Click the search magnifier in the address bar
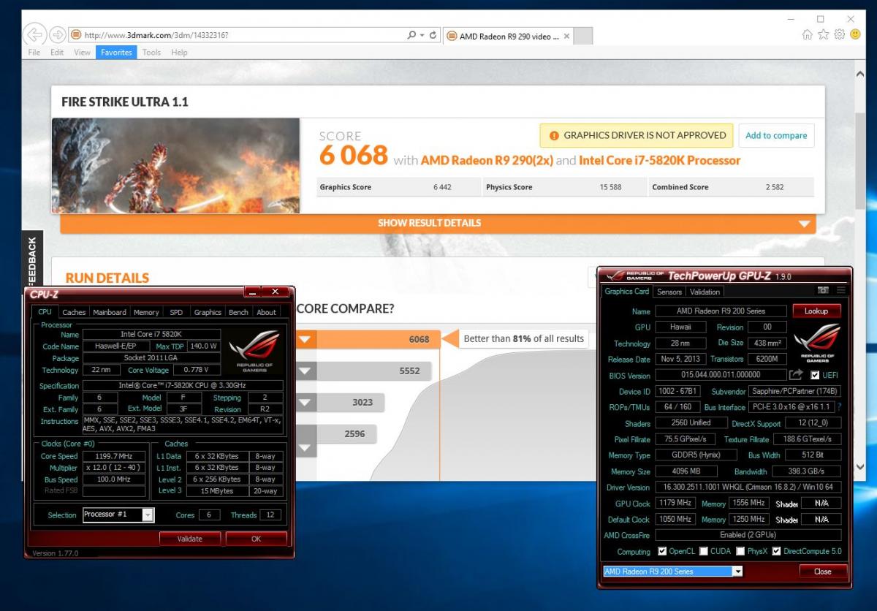The height and width of the screenshot is (611, 877). pos(413,35)
